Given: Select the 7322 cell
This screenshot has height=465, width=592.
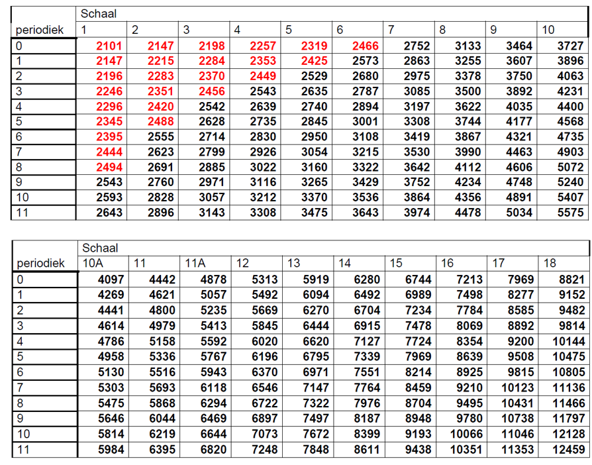Looking at the screenshot, I should click(x=316, y=403).
